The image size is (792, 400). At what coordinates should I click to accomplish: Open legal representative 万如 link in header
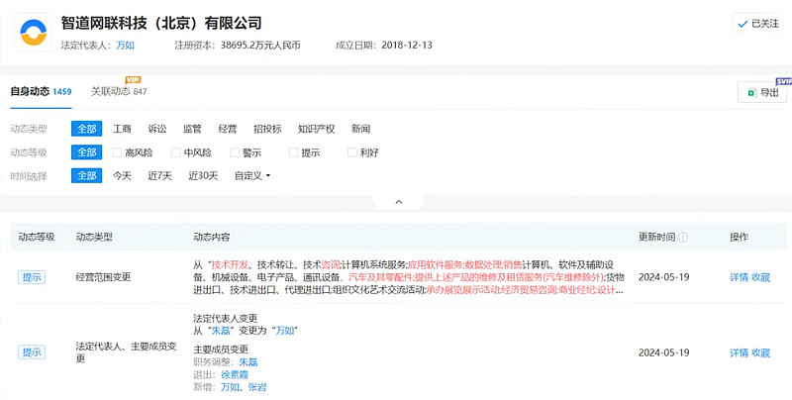[x=126, y=45]
